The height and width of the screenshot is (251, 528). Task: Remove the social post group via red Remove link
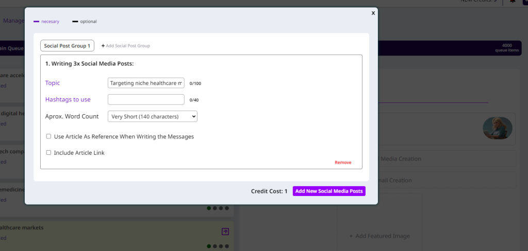(343, 163)
